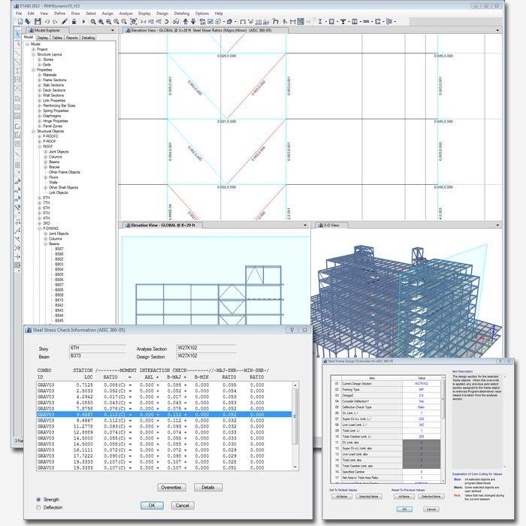Select the Deflection radio button
The image size is (526, 526).
point(38,507)
